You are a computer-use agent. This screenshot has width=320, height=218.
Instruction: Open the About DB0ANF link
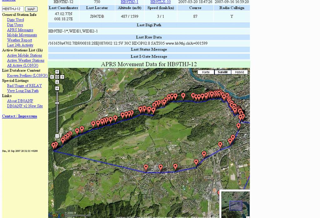(20, 101)
